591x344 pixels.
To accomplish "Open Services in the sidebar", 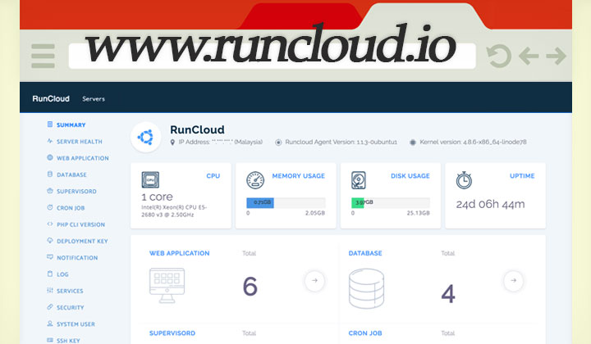I will [x=70, y=291].
